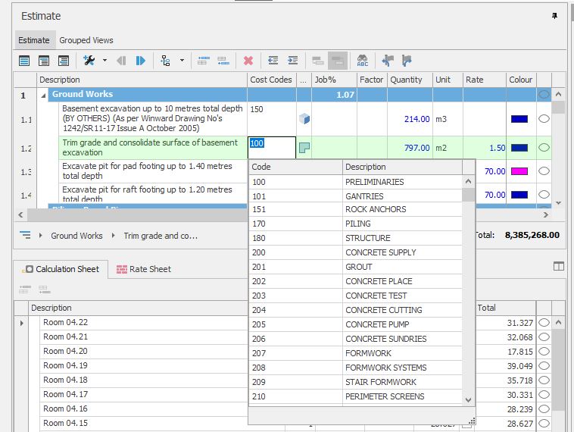Viewport: 574px width, 432px height.
Task: Click Ground Works in the breadcrumb path
Action: pyautogui.click(x=76, y=236)
